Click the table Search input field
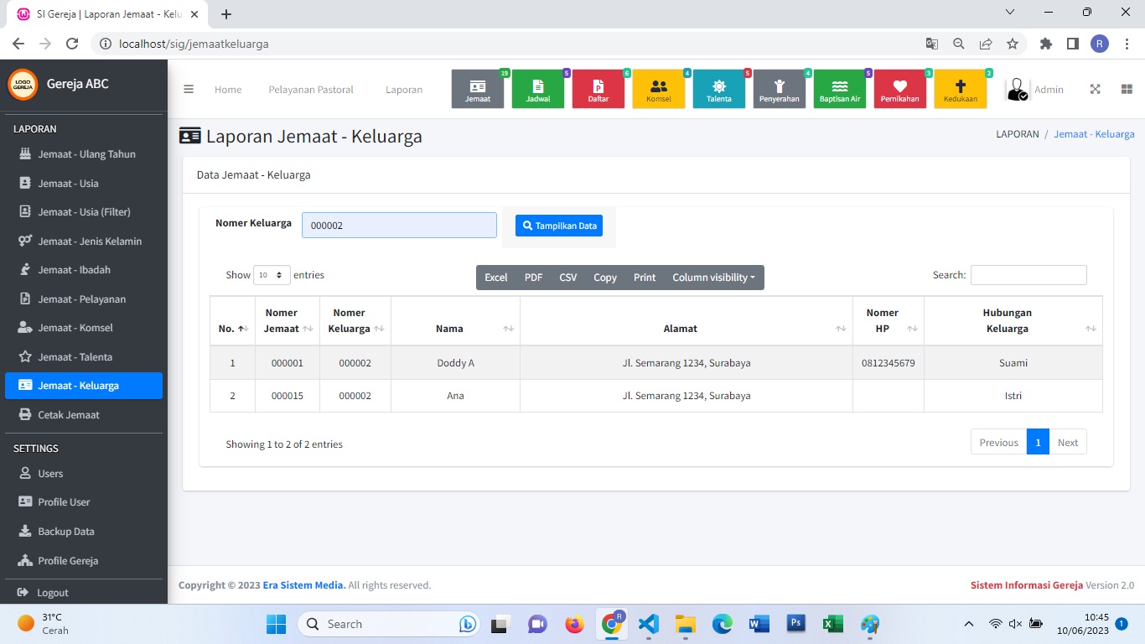This screenshot has height=644, width=1145. tap(1028, 275)
